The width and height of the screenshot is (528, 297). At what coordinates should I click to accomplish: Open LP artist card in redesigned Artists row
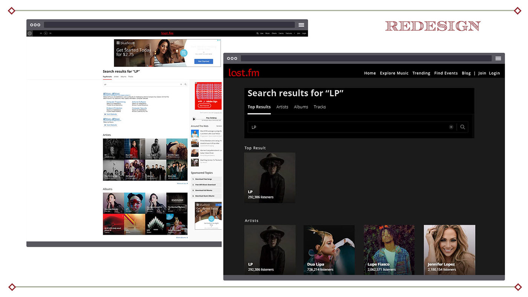pyautogui.click(x=270, y=250)
